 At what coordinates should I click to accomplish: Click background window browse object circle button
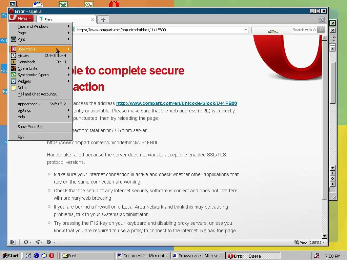(x=333, y=179)
